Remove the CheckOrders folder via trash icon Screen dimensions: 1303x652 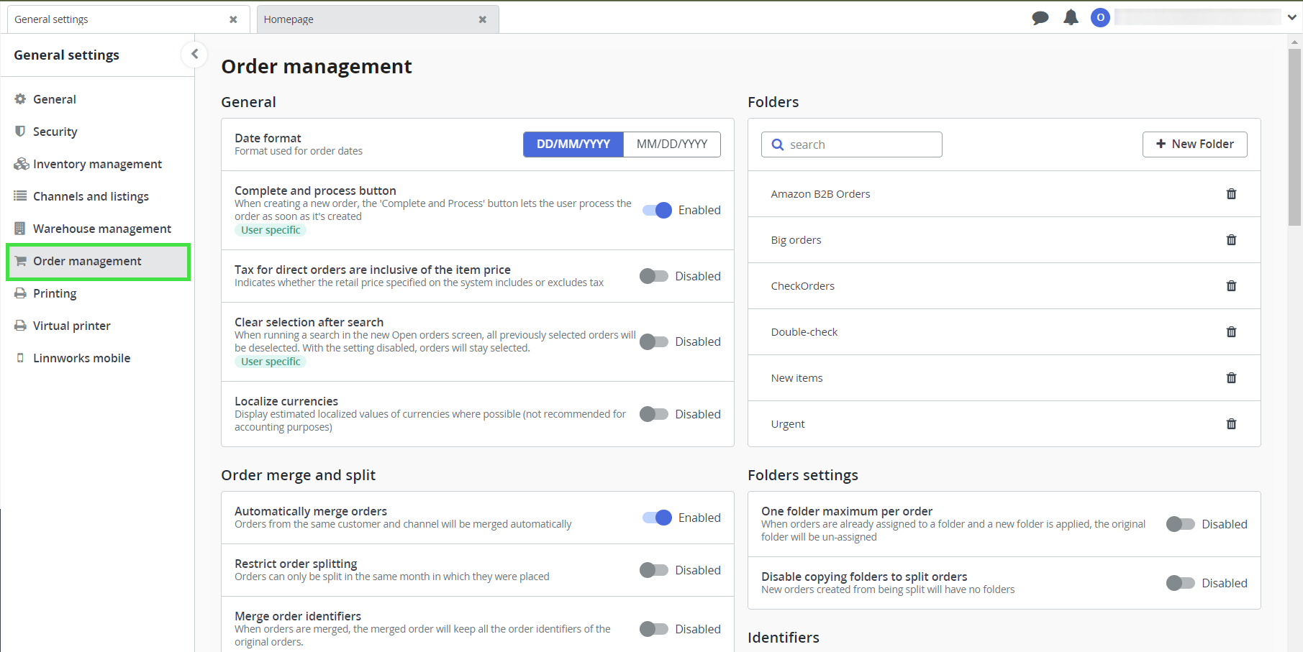point(1231,286)
